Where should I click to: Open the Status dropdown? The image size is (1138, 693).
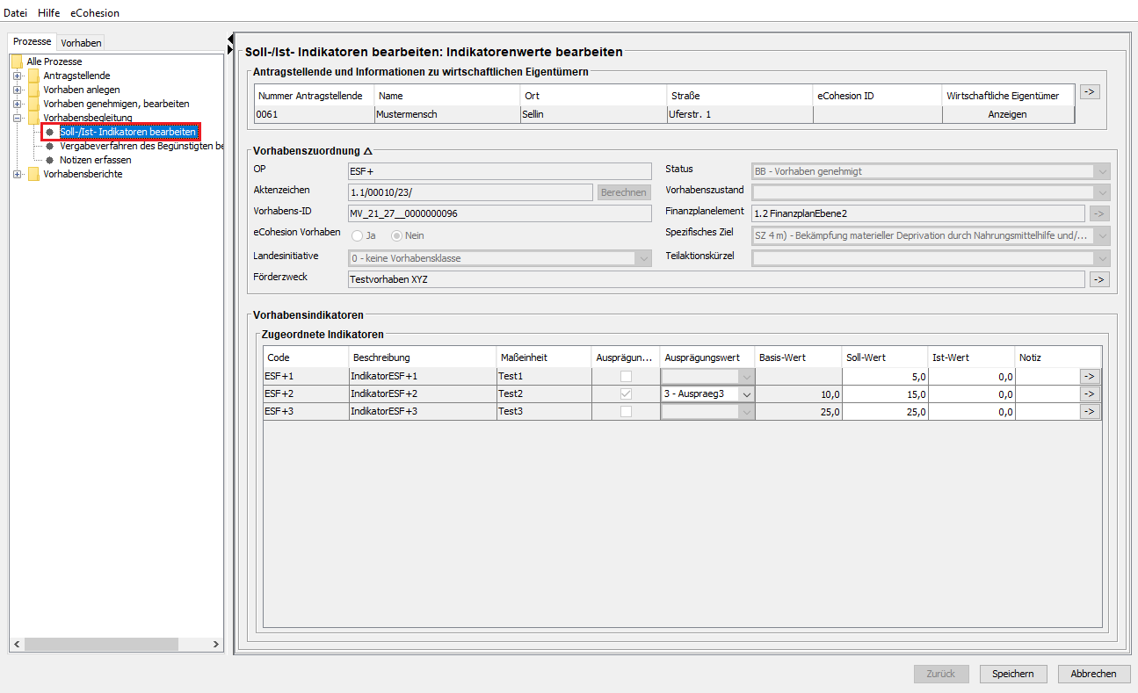(1102, 172)
